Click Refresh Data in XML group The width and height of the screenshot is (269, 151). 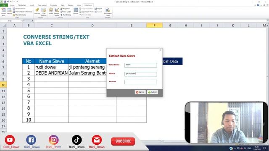point(85,15)
